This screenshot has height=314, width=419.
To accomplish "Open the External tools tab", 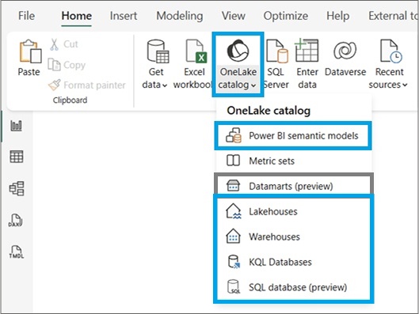I will [393, 16].
